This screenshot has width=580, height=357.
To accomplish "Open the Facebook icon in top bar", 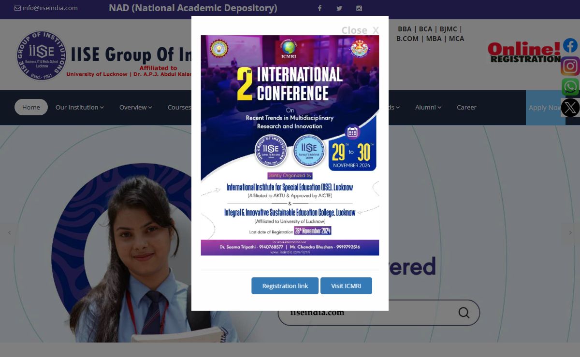I will 319,8.
